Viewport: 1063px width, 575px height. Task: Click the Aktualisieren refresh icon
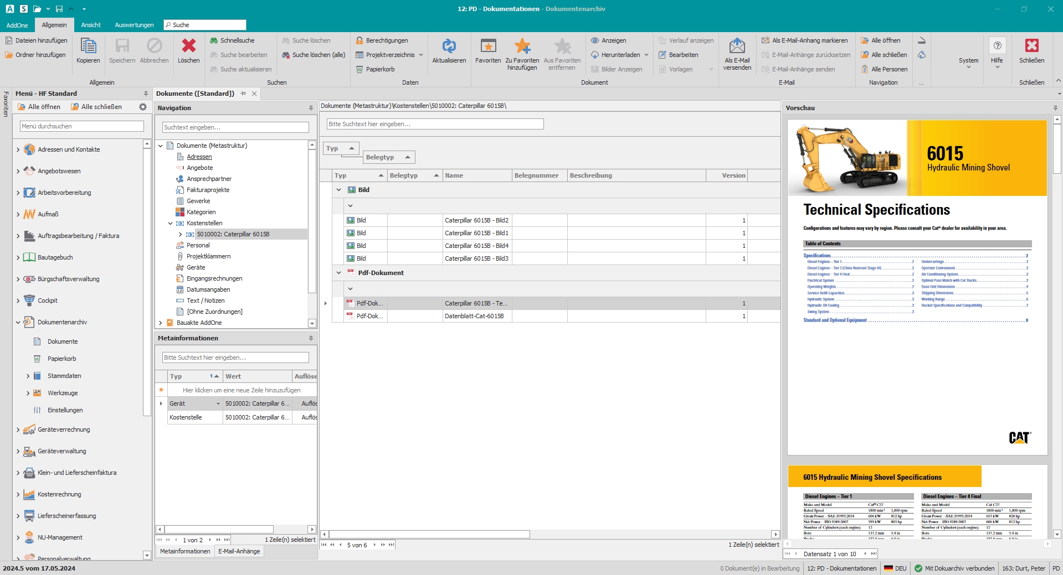tap(449, 46)
